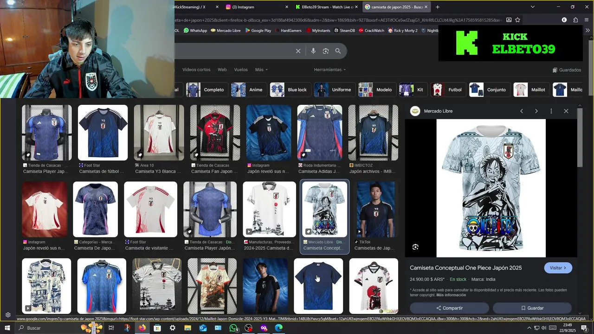This screenshot has width=594, height=334.
Task: Open the Herramientas tools dropdown
Action: [330, 70]
